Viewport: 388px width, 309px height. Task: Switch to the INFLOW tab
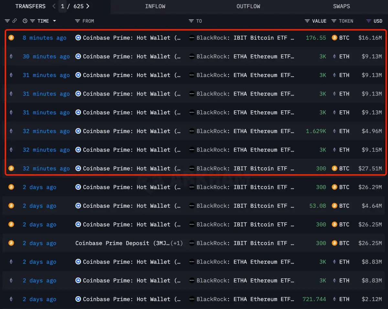click(155, 6)
